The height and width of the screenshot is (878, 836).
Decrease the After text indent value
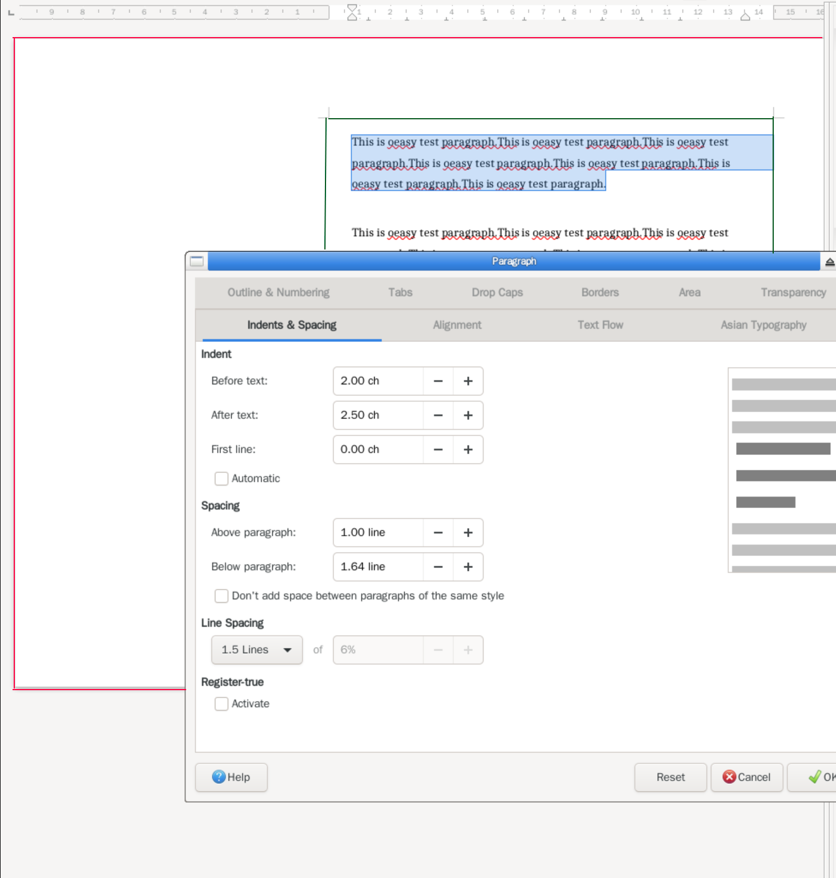[x=438, y=415]
